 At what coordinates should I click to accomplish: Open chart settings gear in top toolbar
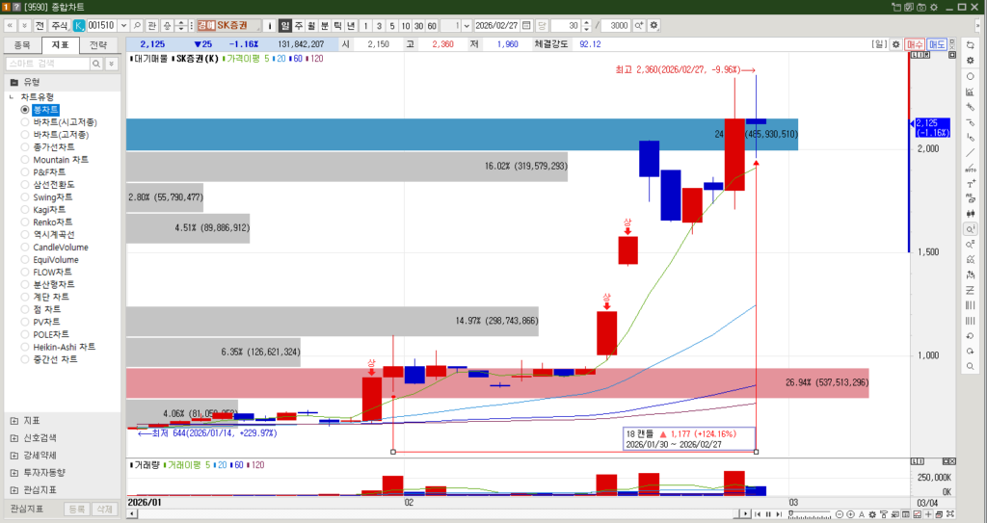pyautogui.click(x=654, y=25)
